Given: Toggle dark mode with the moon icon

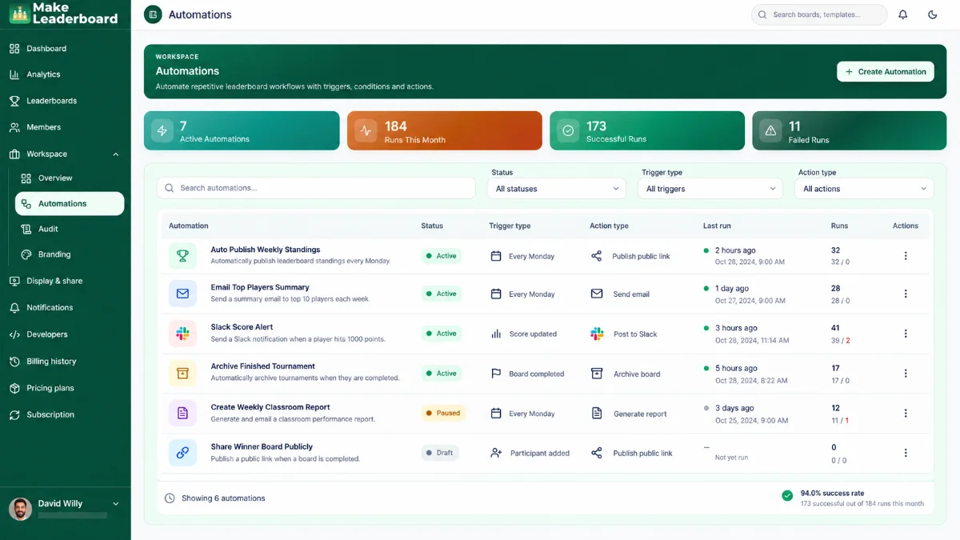Looking at the screenshot, I should click(x=932, y=14).
